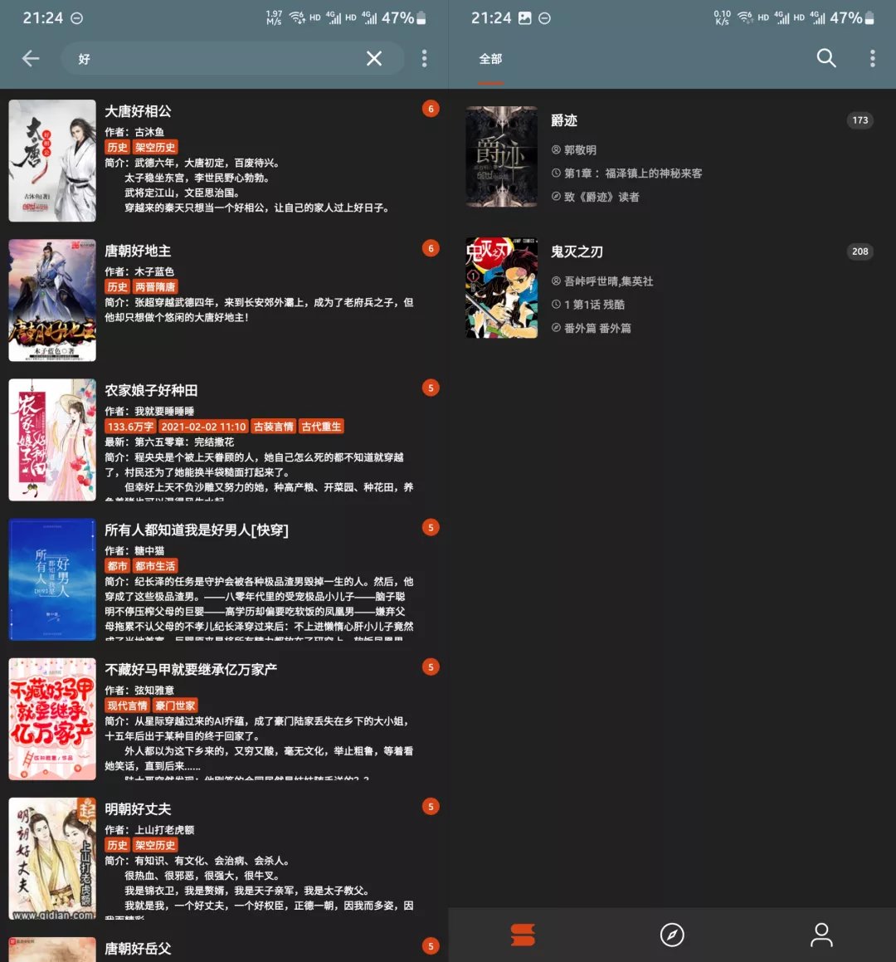The width and height of the screenshot is (896, 962).
Task: Open the 唐朝好地主 search result
Action: [138, 251]
